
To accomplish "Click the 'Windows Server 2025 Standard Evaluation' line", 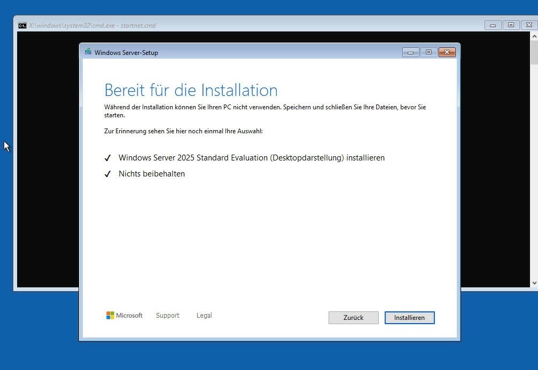I will coord(252,158).
